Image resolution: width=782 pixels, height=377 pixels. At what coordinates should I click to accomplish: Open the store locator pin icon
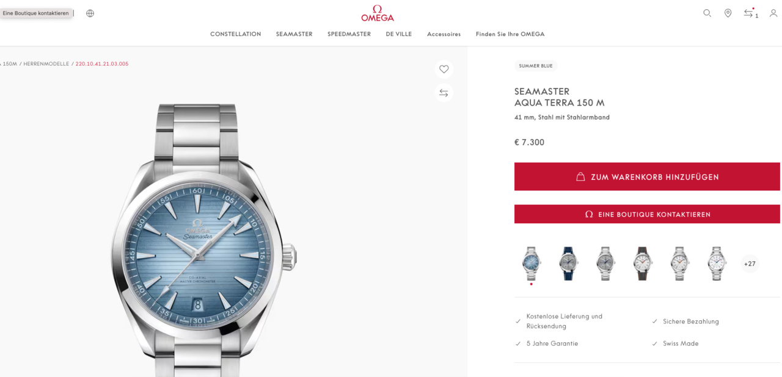point(728,13)
